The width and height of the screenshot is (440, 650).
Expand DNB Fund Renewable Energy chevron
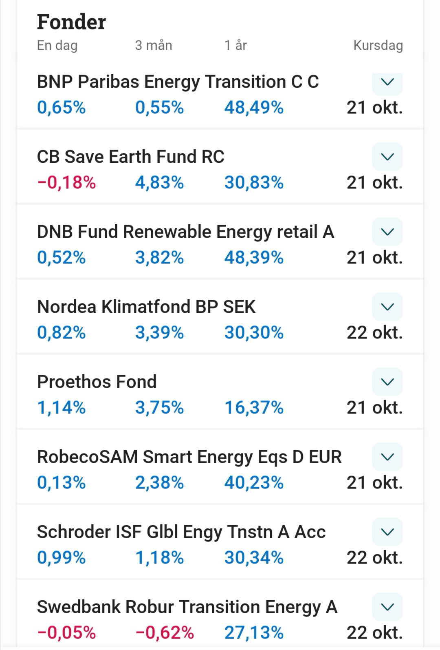(387, 232)
